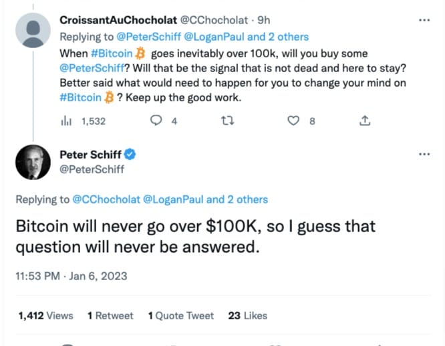Open Peter Schiff's profile photo
The width and height of the screenshot is (445, 346).
33,162
